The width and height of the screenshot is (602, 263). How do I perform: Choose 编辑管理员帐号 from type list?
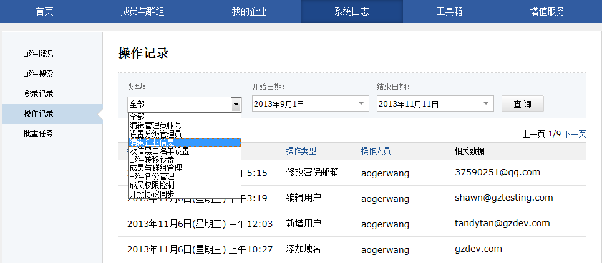click(155, 125)
